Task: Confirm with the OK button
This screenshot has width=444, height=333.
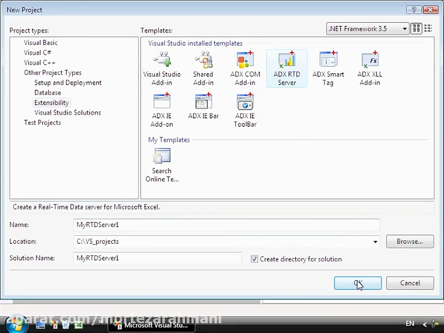Action: [x=358, y=283]
